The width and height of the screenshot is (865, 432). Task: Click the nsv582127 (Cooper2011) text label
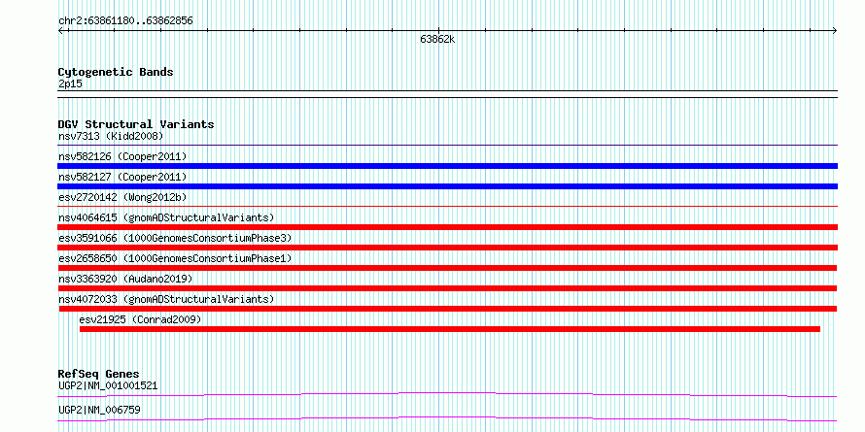coord(122,177)
